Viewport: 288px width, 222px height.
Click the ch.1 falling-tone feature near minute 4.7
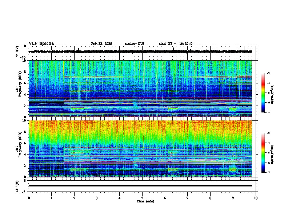135,104
